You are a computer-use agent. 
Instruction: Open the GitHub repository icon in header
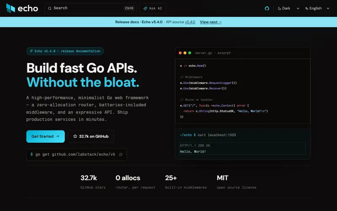pos(267,8)
